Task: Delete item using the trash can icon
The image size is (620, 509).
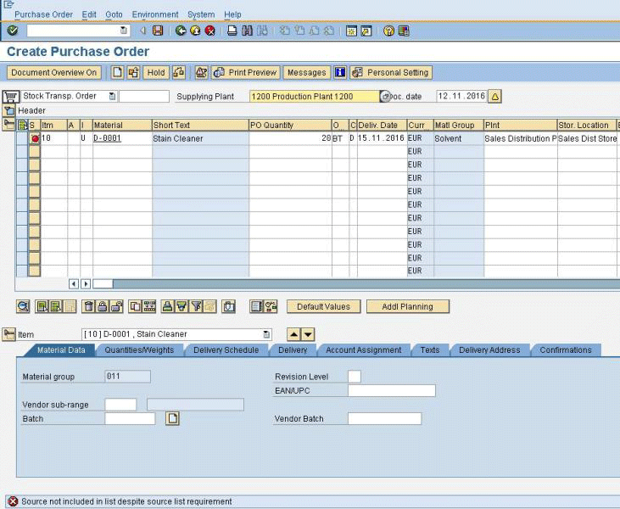Action: [87, 306]
